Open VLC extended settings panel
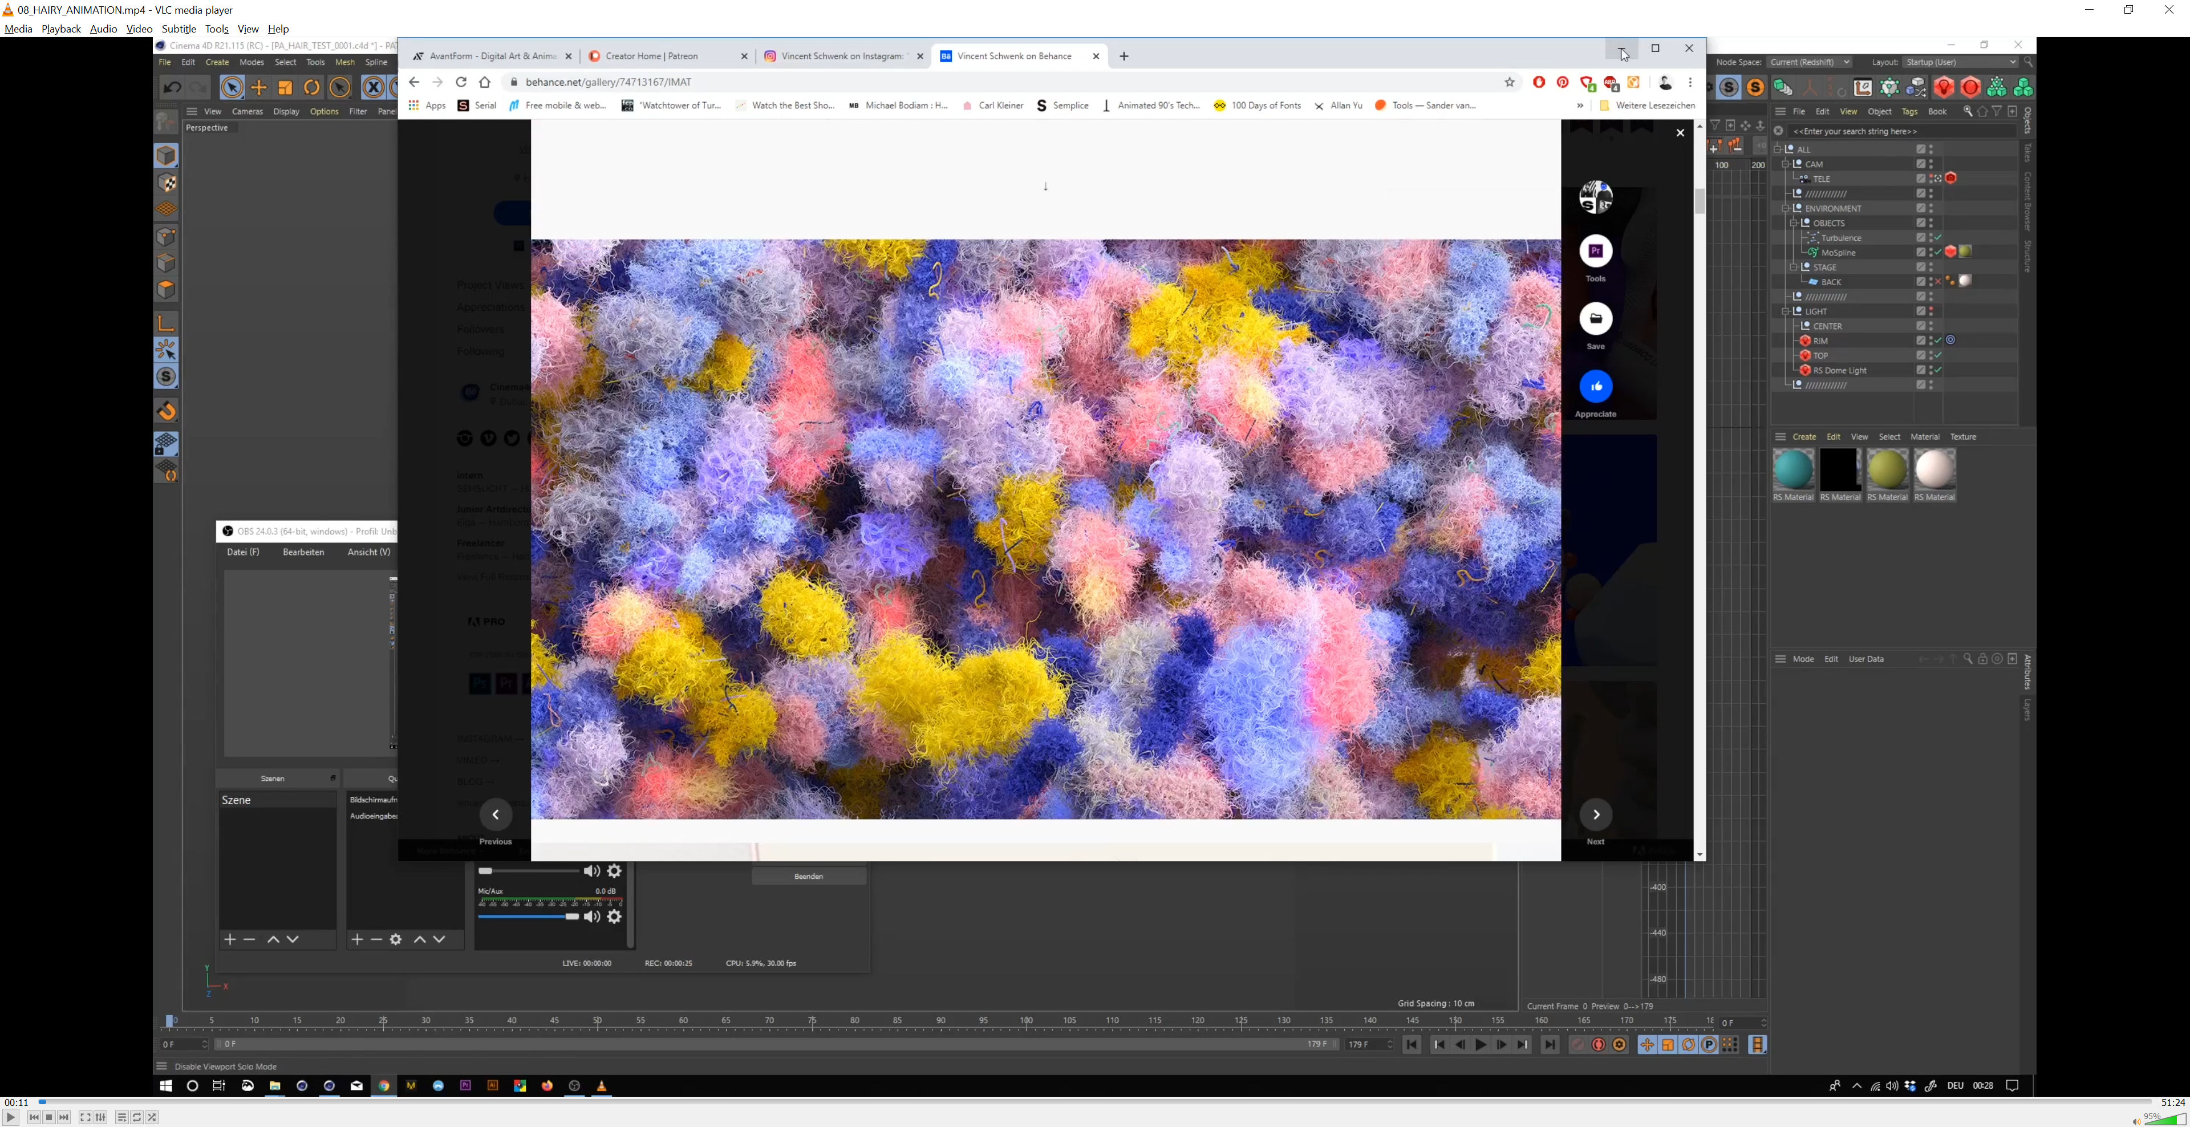The width and height of the screenshot is (2190, 1127). pos(101,1118)
